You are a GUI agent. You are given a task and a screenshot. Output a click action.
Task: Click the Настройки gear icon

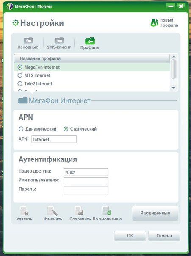click(16, 23)
